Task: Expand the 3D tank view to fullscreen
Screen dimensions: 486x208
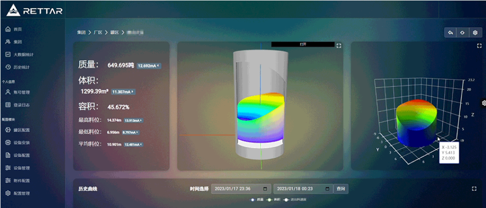Action: point(339,46)
